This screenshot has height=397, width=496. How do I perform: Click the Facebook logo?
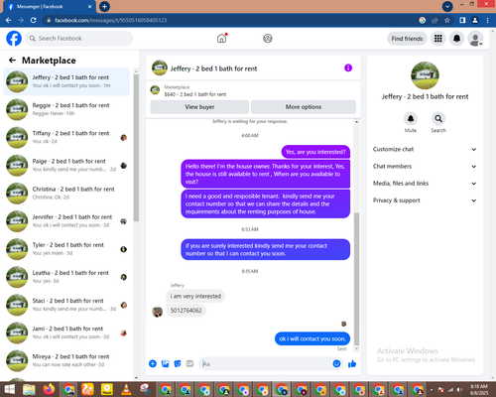tap(14, 39)
